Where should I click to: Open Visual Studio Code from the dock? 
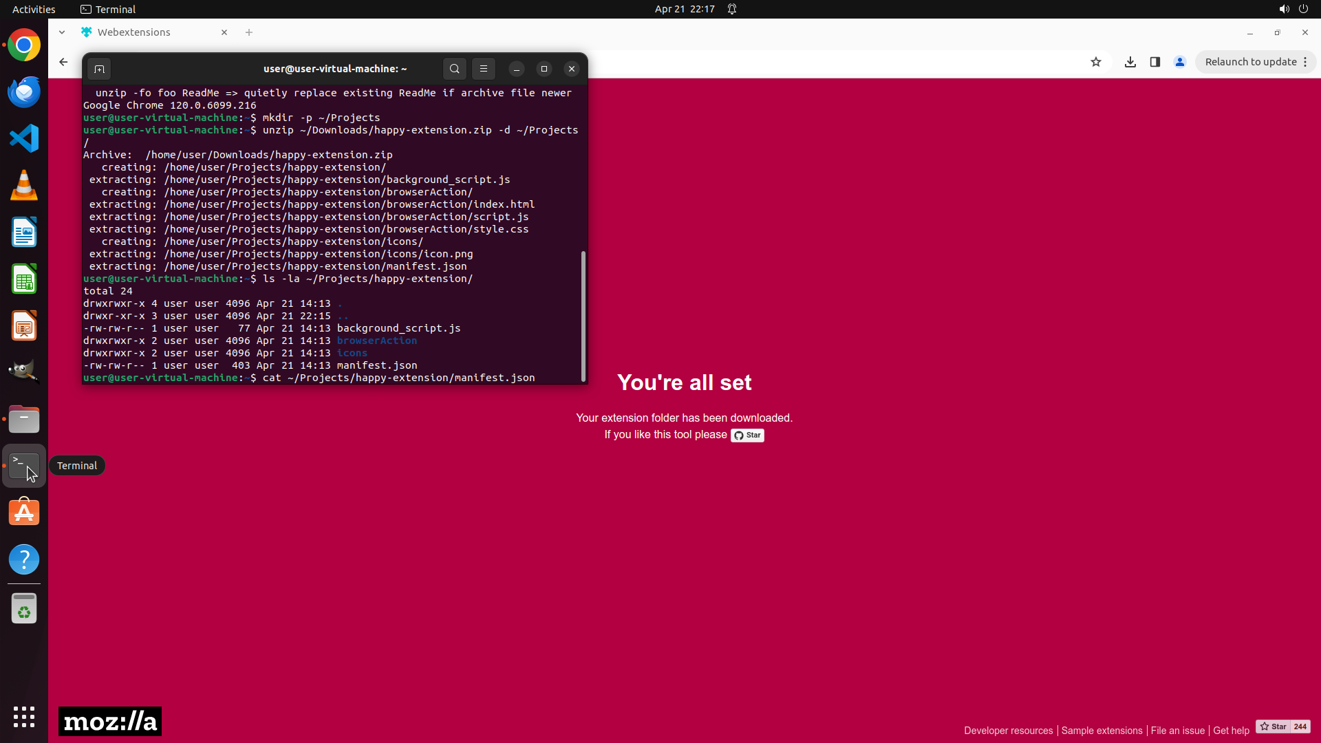point(24,138)
